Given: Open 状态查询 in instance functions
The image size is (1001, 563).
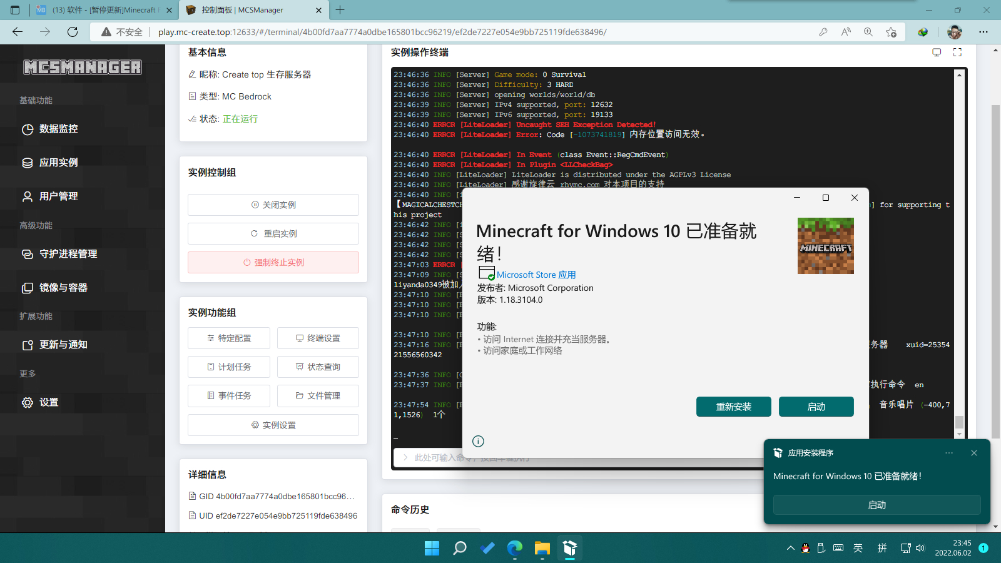Looking at the screenshot, I should point(318,367).
